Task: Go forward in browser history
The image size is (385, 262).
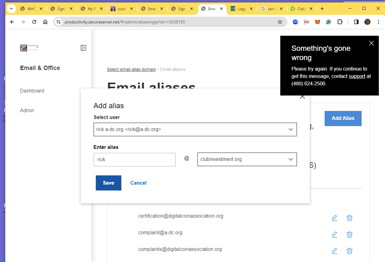Action: coord(23,22)
